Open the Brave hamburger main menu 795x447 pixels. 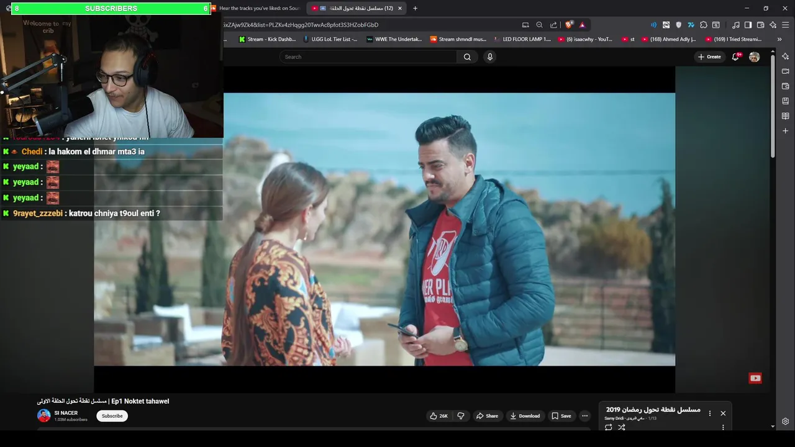click(x=785, y=25)
